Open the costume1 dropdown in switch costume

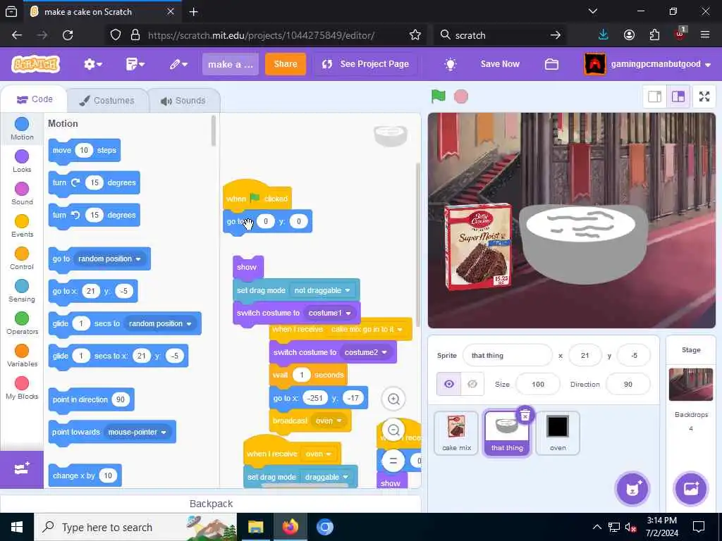330,313
